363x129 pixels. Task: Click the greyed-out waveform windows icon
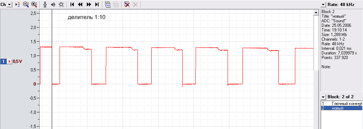[116, 4]
